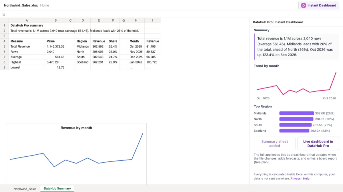The width and height of the screenshot is (343, 192).
Task: Select column B header
Action: point(55,21)
